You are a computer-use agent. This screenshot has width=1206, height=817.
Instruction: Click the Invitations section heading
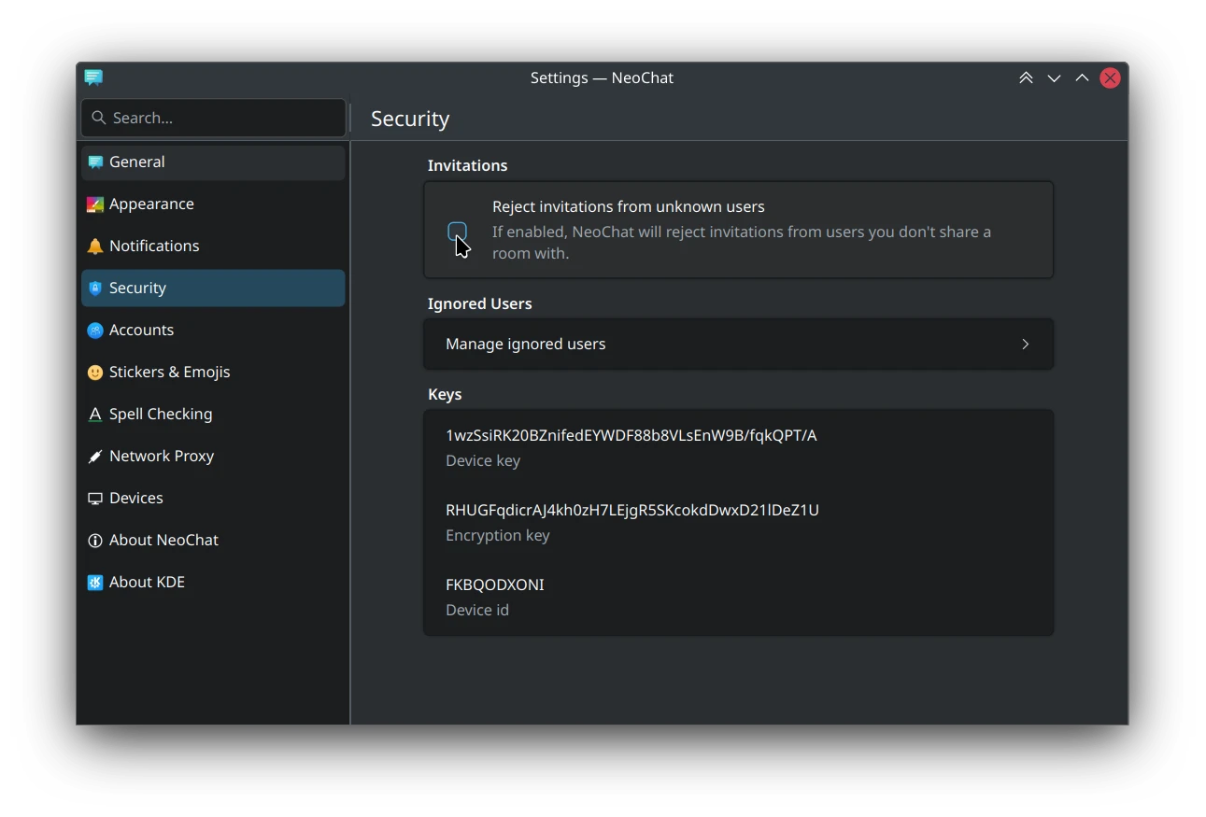point(468,165)
